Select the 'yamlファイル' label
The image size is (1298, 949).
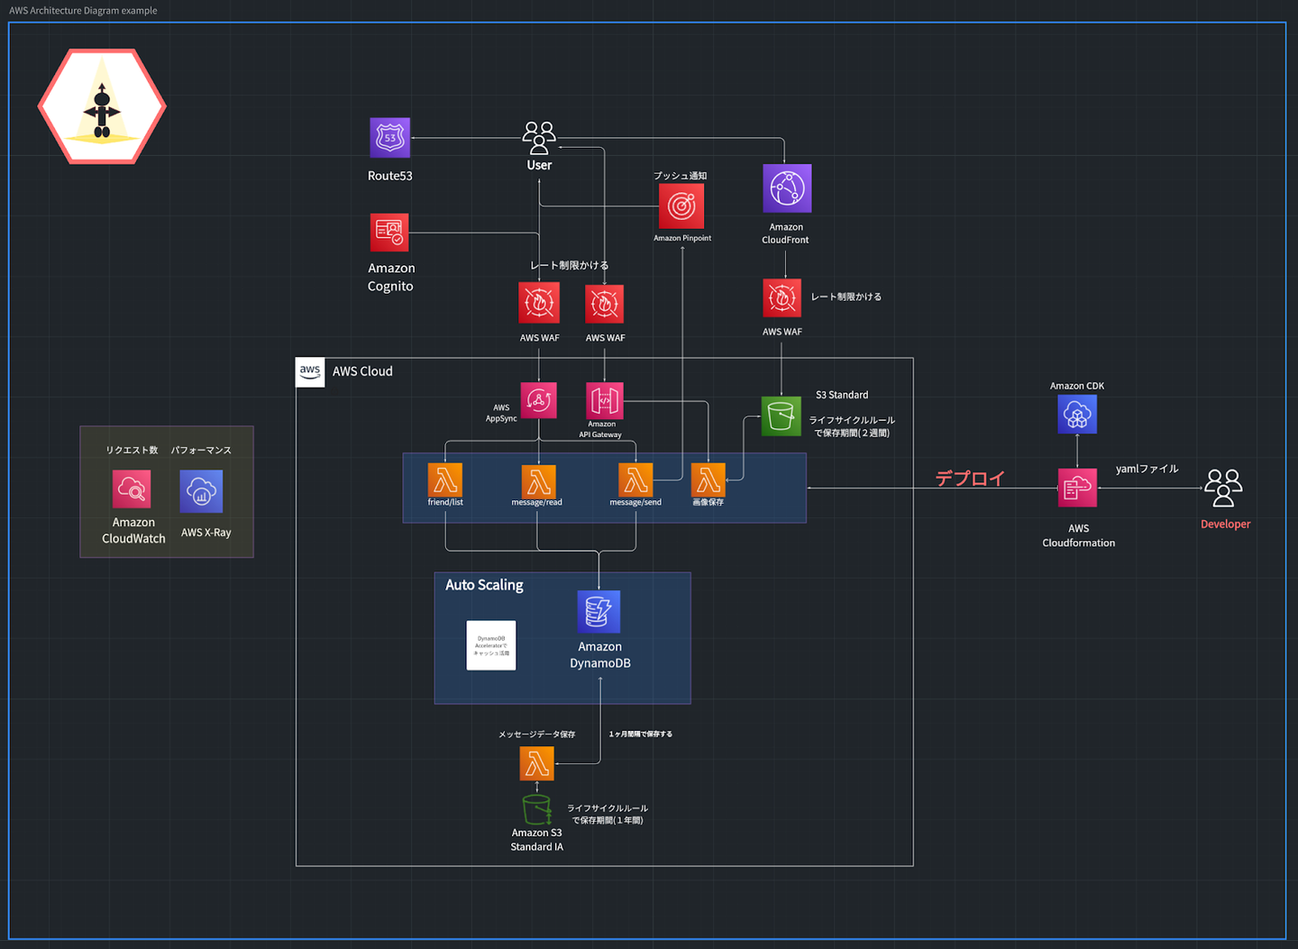pyautogui.click(x=1147, y=469)
